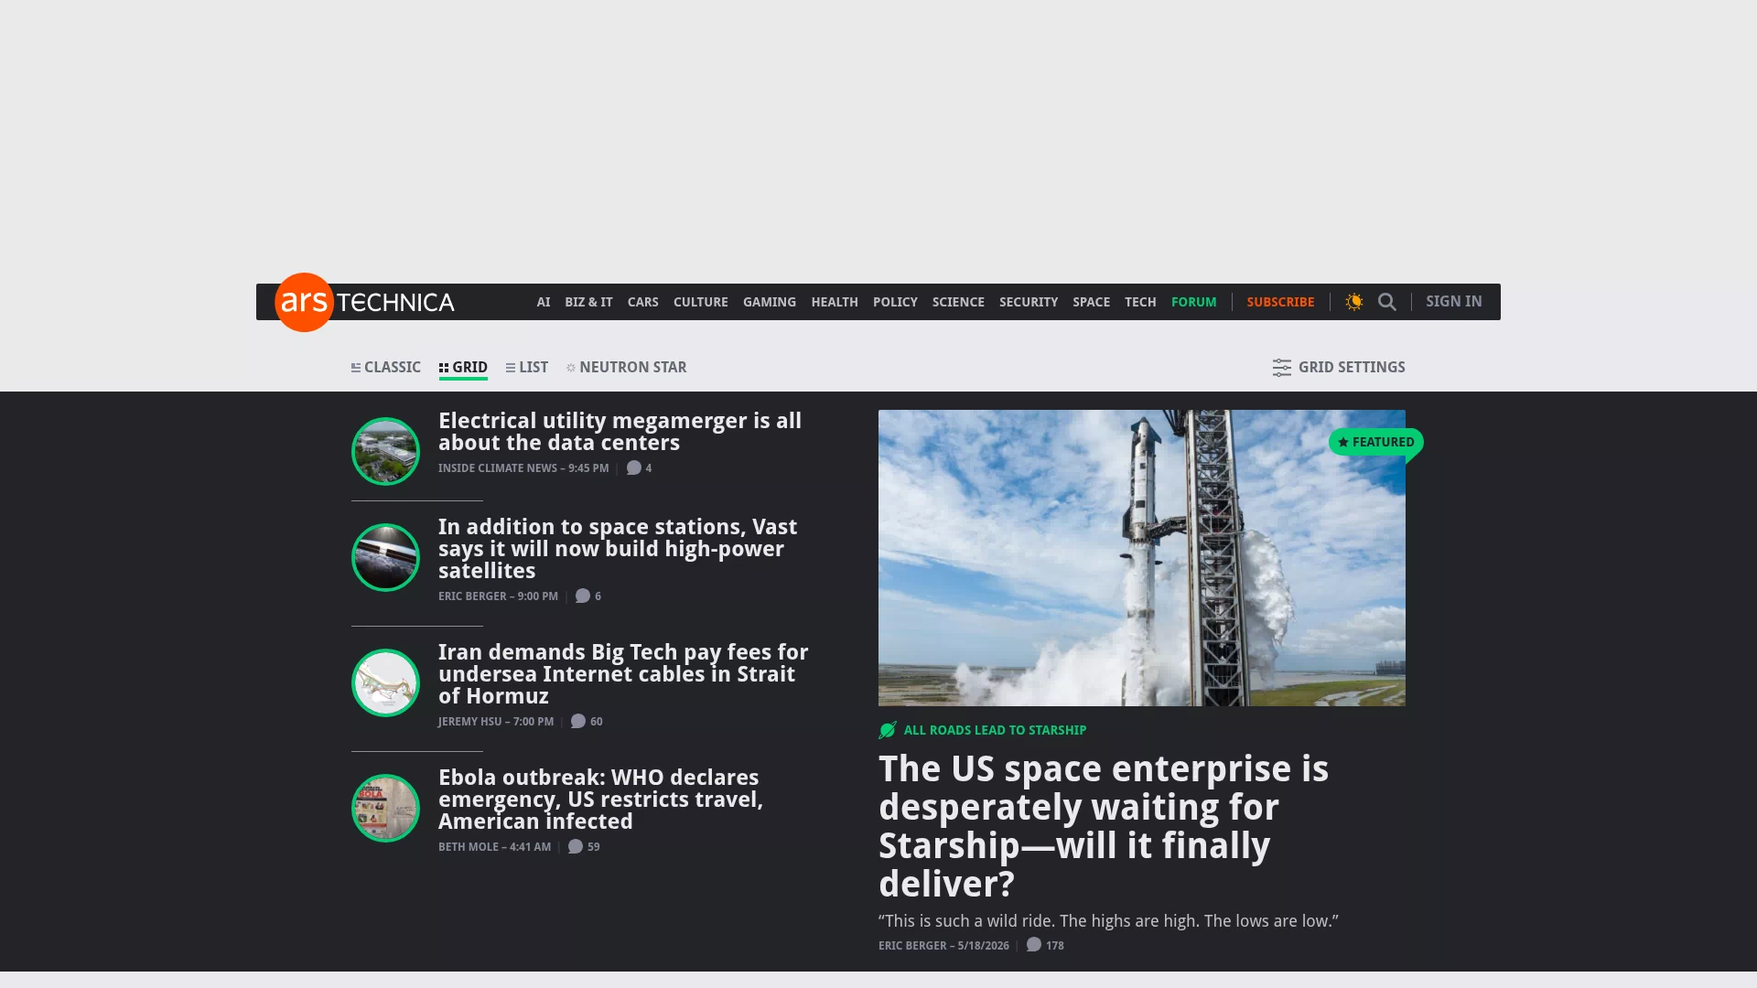The height and width of the screenshot is (988, 1757).
Task: Click Jeremy Hsu 7:00 PM byline
Action: (496, 722)
